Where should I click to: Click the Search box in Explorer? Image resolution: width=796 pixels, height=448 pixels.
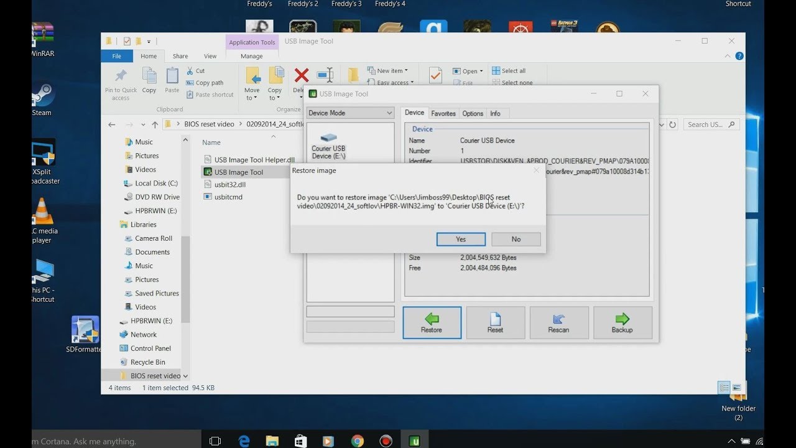[x=711, y=124]
